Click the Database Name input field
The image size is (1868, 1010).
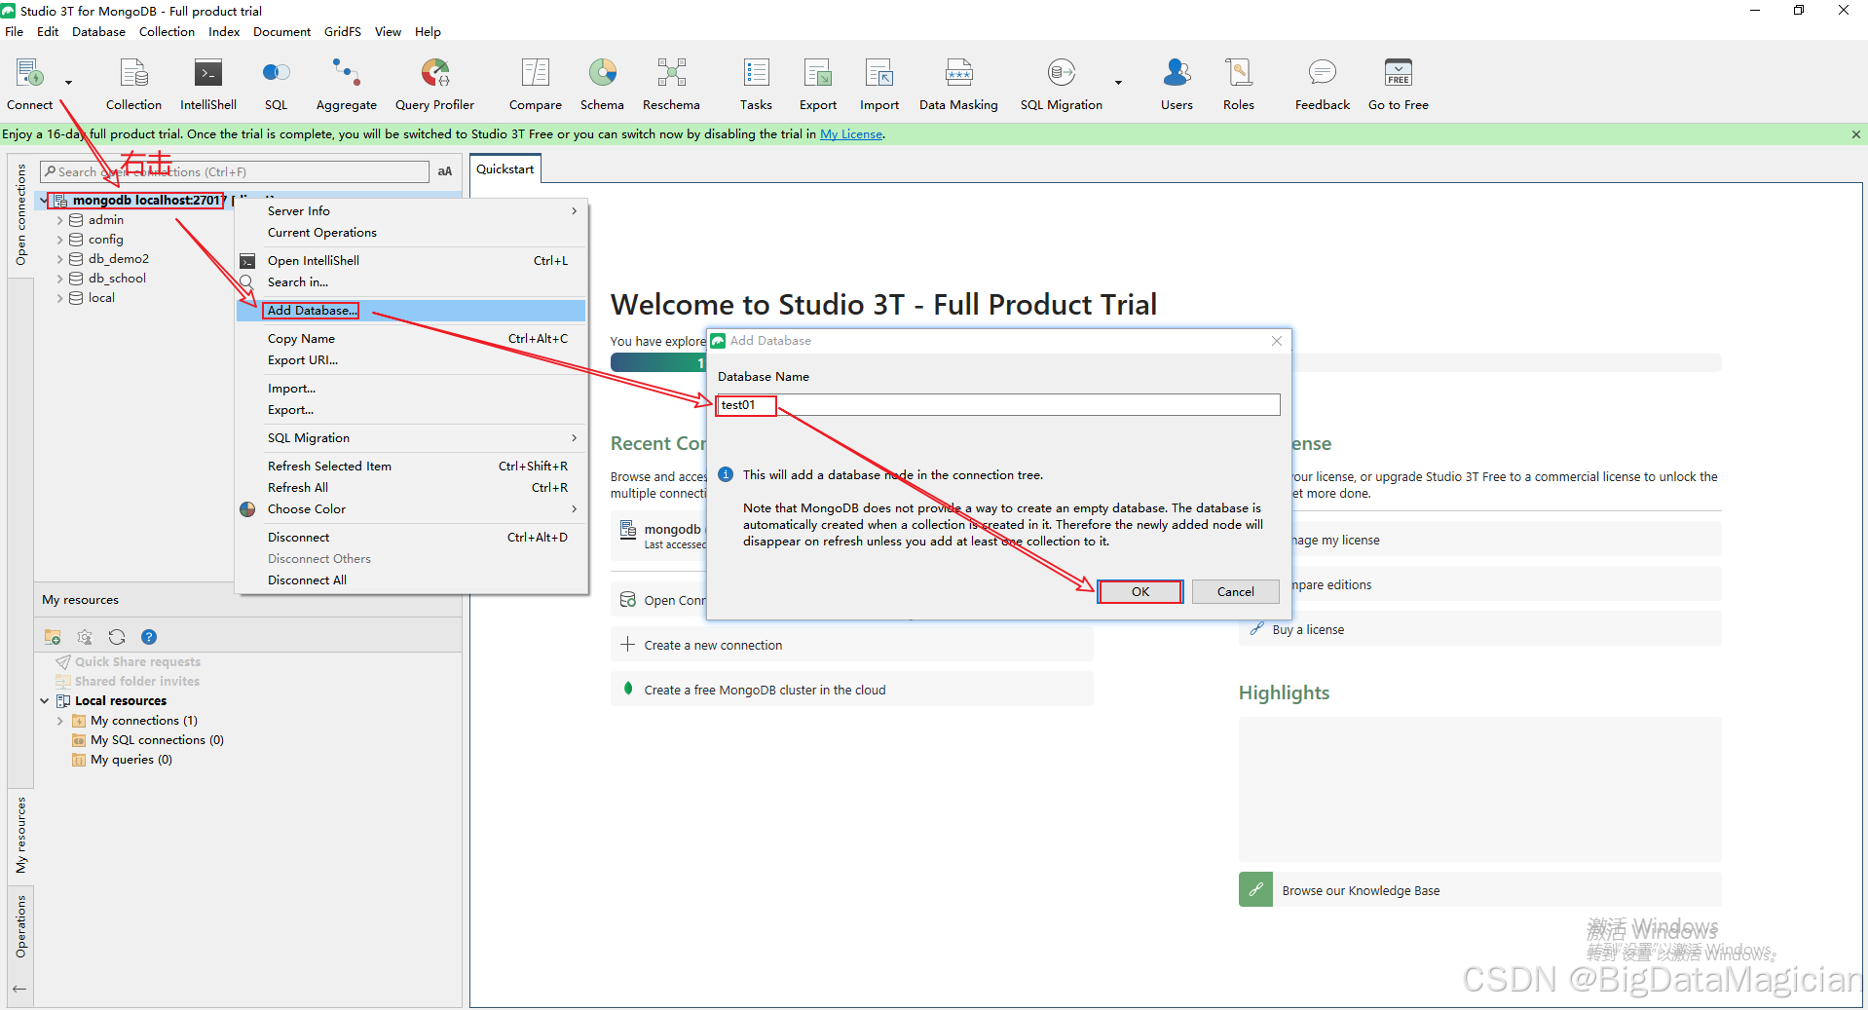[x=998, y=405]
